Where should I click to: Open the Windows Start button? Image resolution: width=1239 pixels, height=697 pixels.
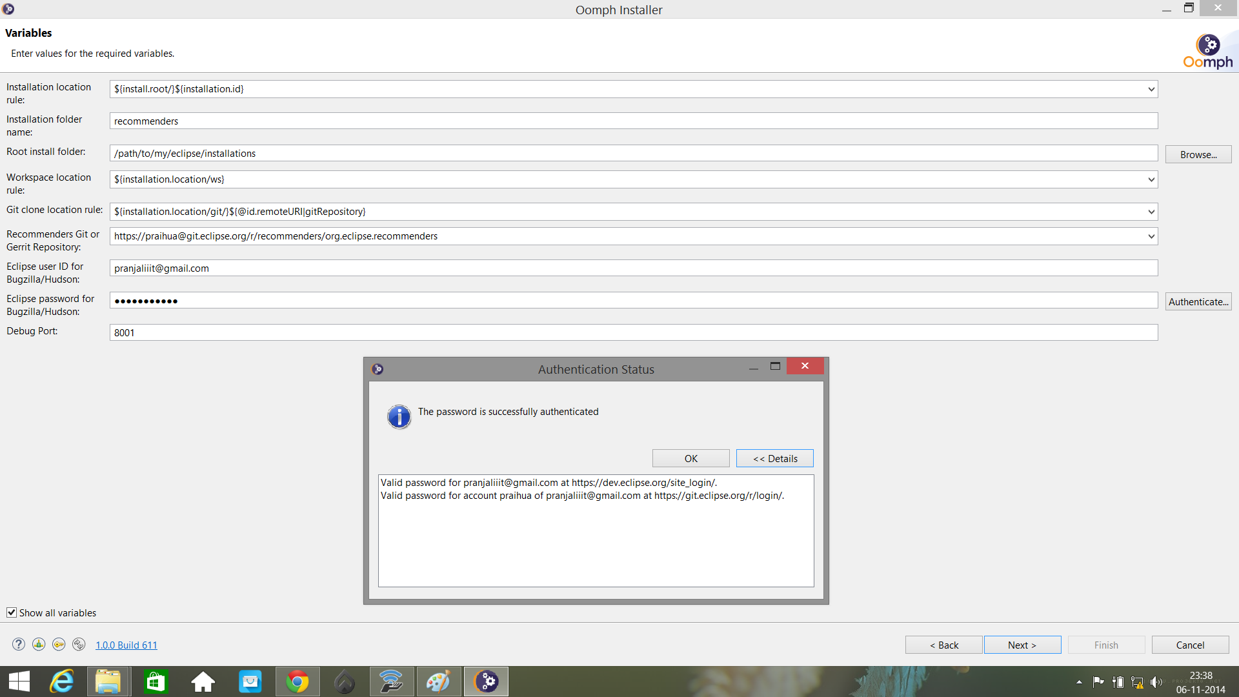pyautogui.click(x=19, y=682)
